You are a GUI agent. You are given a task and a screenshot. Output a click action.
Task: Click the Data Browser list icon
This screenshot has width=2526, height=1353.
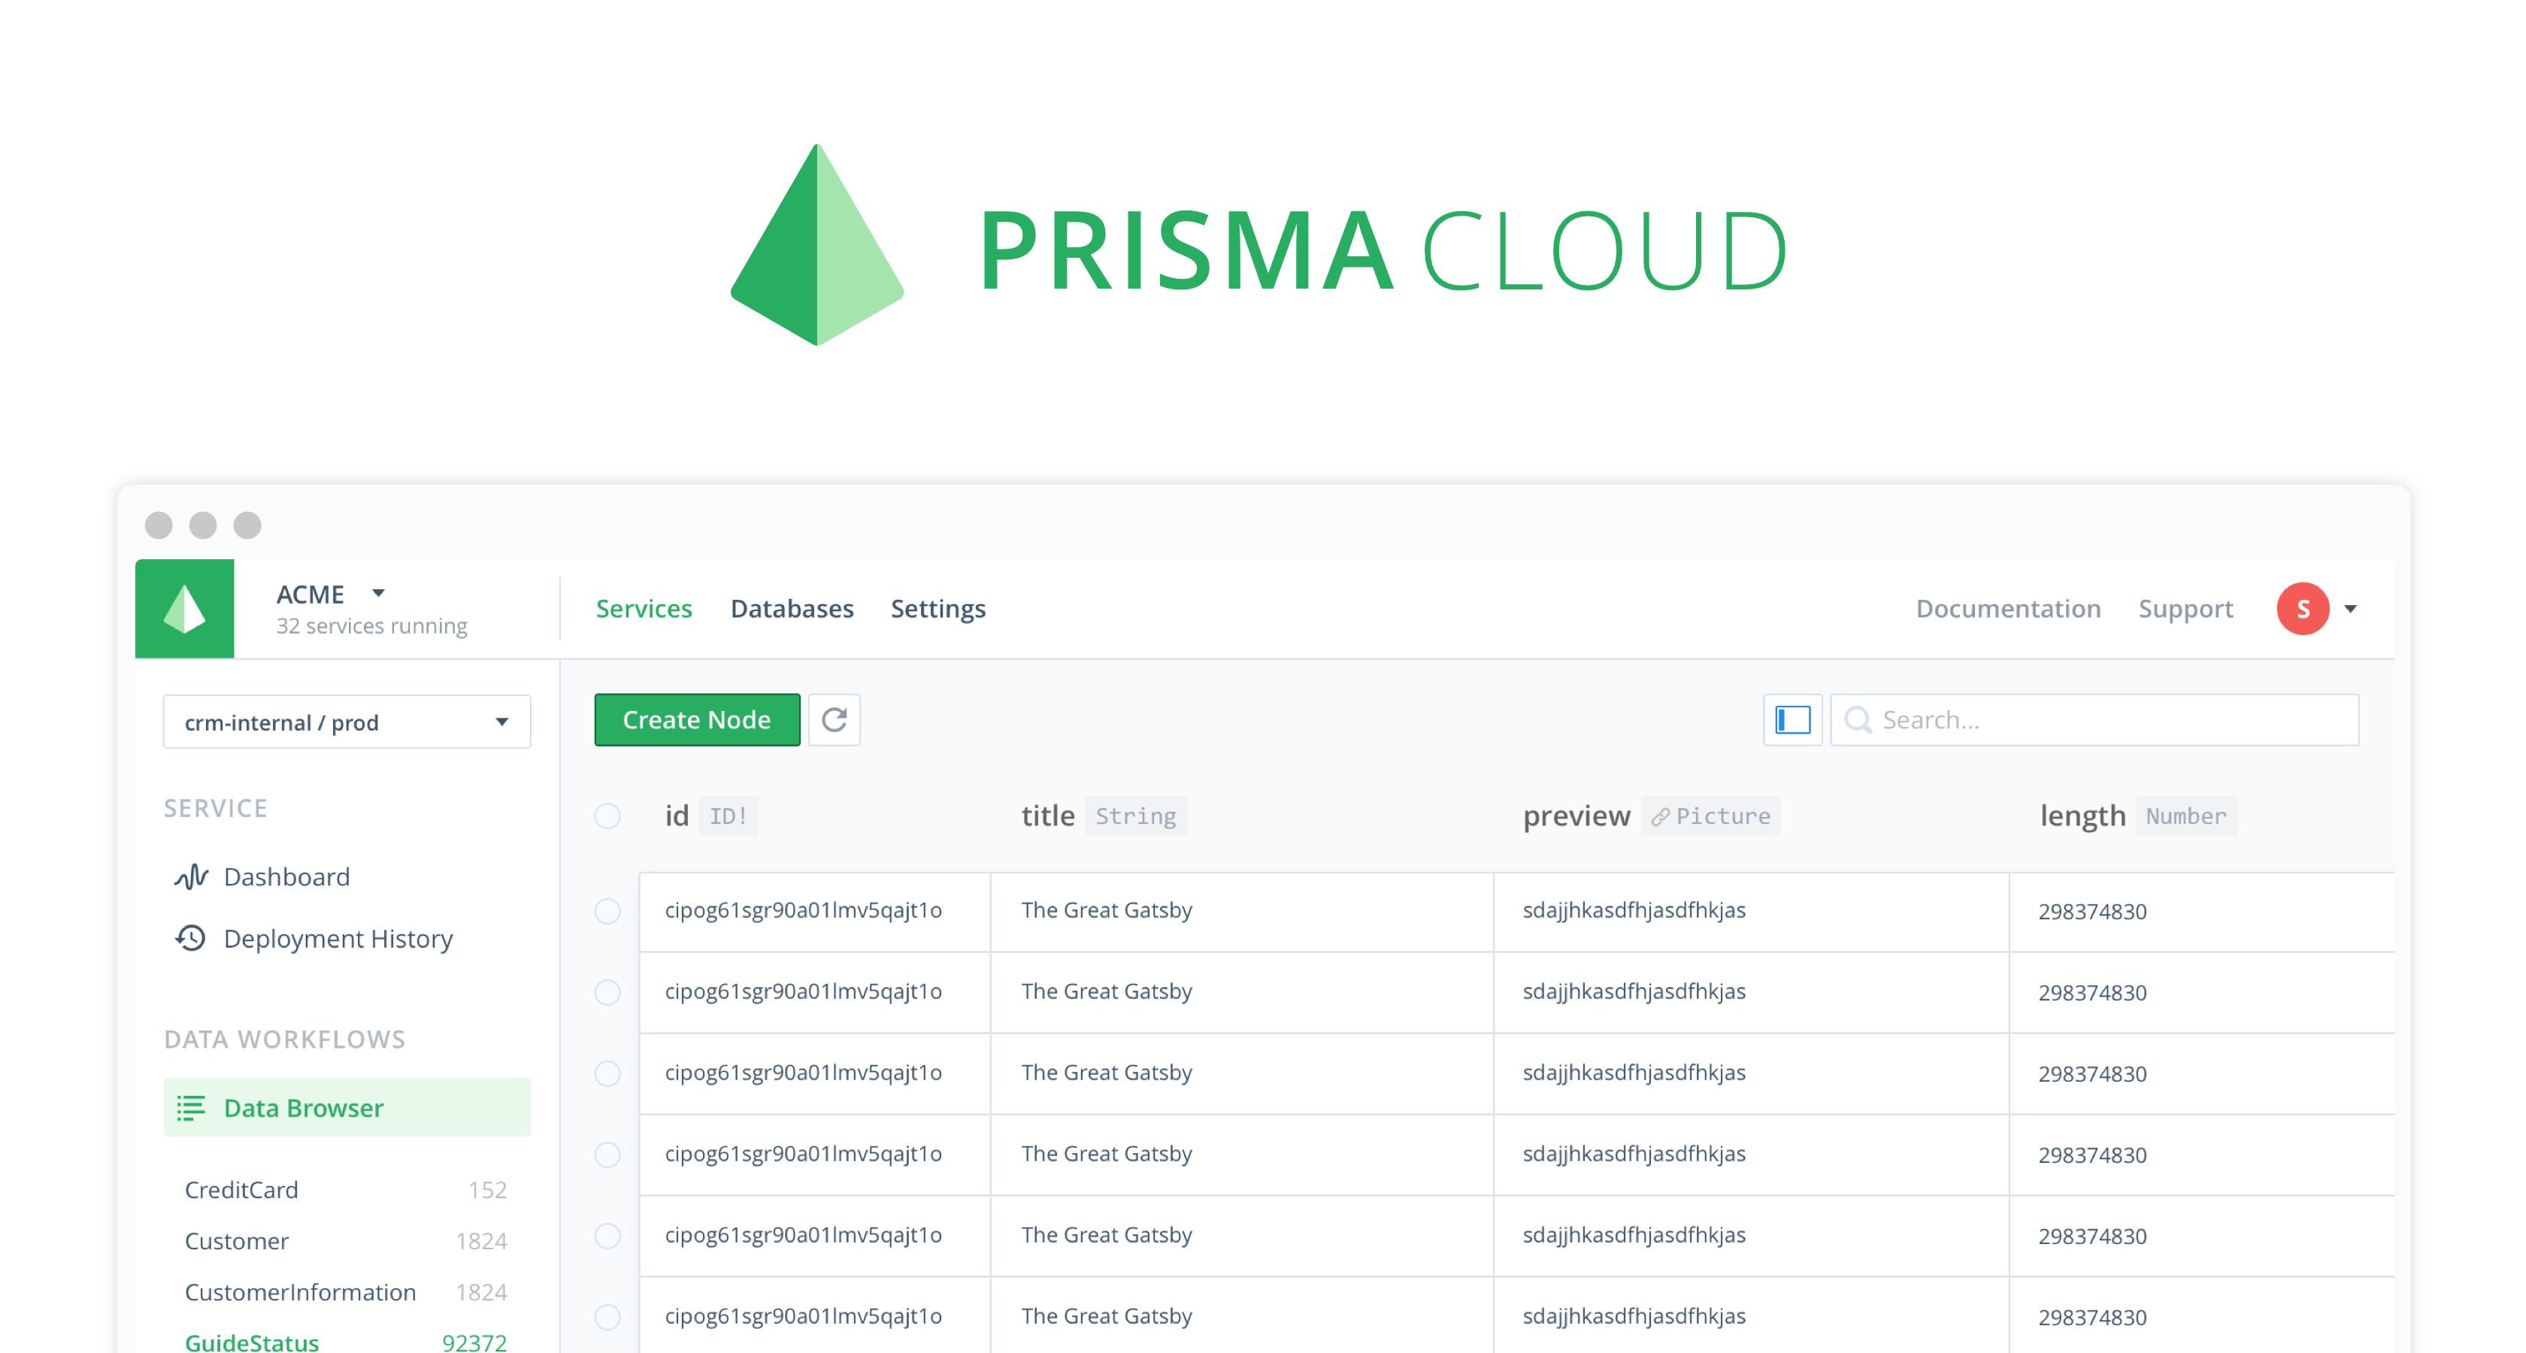pos(190,1108)
